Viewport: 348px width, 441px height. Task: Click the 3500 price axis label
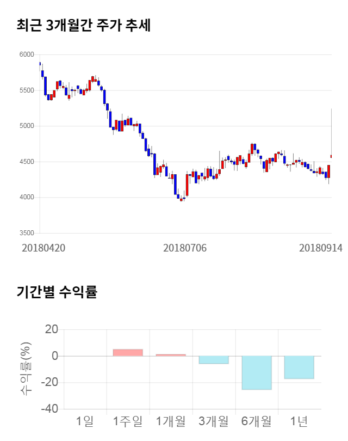(x=27, y=233)
